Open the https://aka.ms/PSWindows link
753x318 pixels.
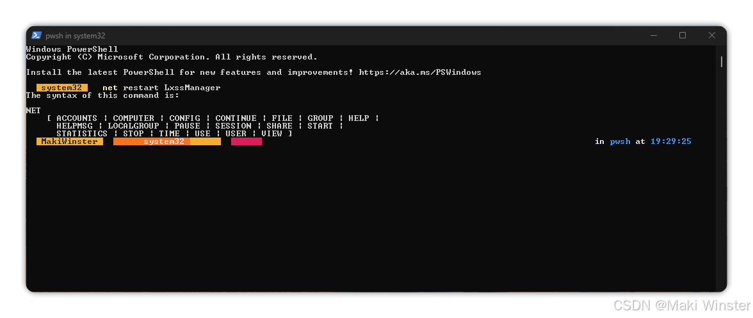(420, 72)
